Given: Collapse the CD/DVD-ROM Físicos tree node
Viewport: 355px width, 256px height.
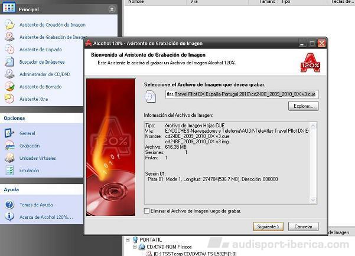Looking at the screenshot, I should (x=135, y=247).
